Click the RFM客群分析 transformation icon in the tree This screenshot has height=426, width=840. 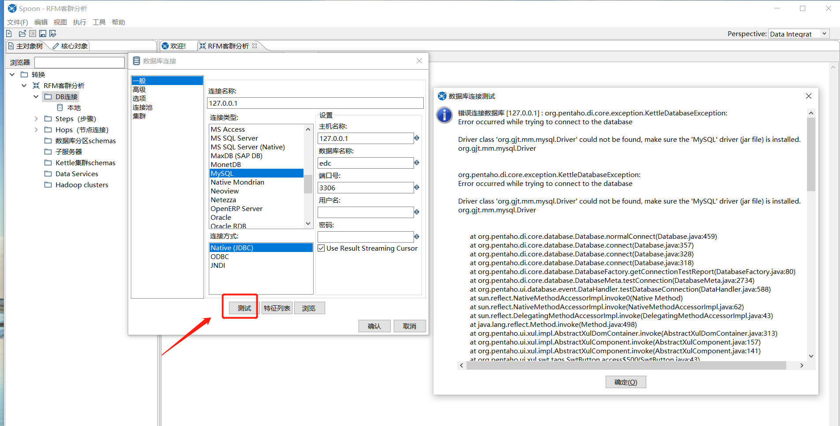coord(36,85)
